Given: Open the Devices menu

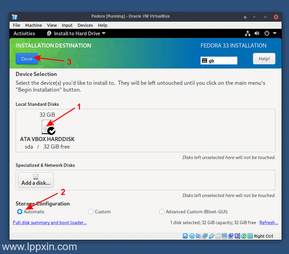Looking at the screenshot, I should pyautogui.click(x=85, y=25).
